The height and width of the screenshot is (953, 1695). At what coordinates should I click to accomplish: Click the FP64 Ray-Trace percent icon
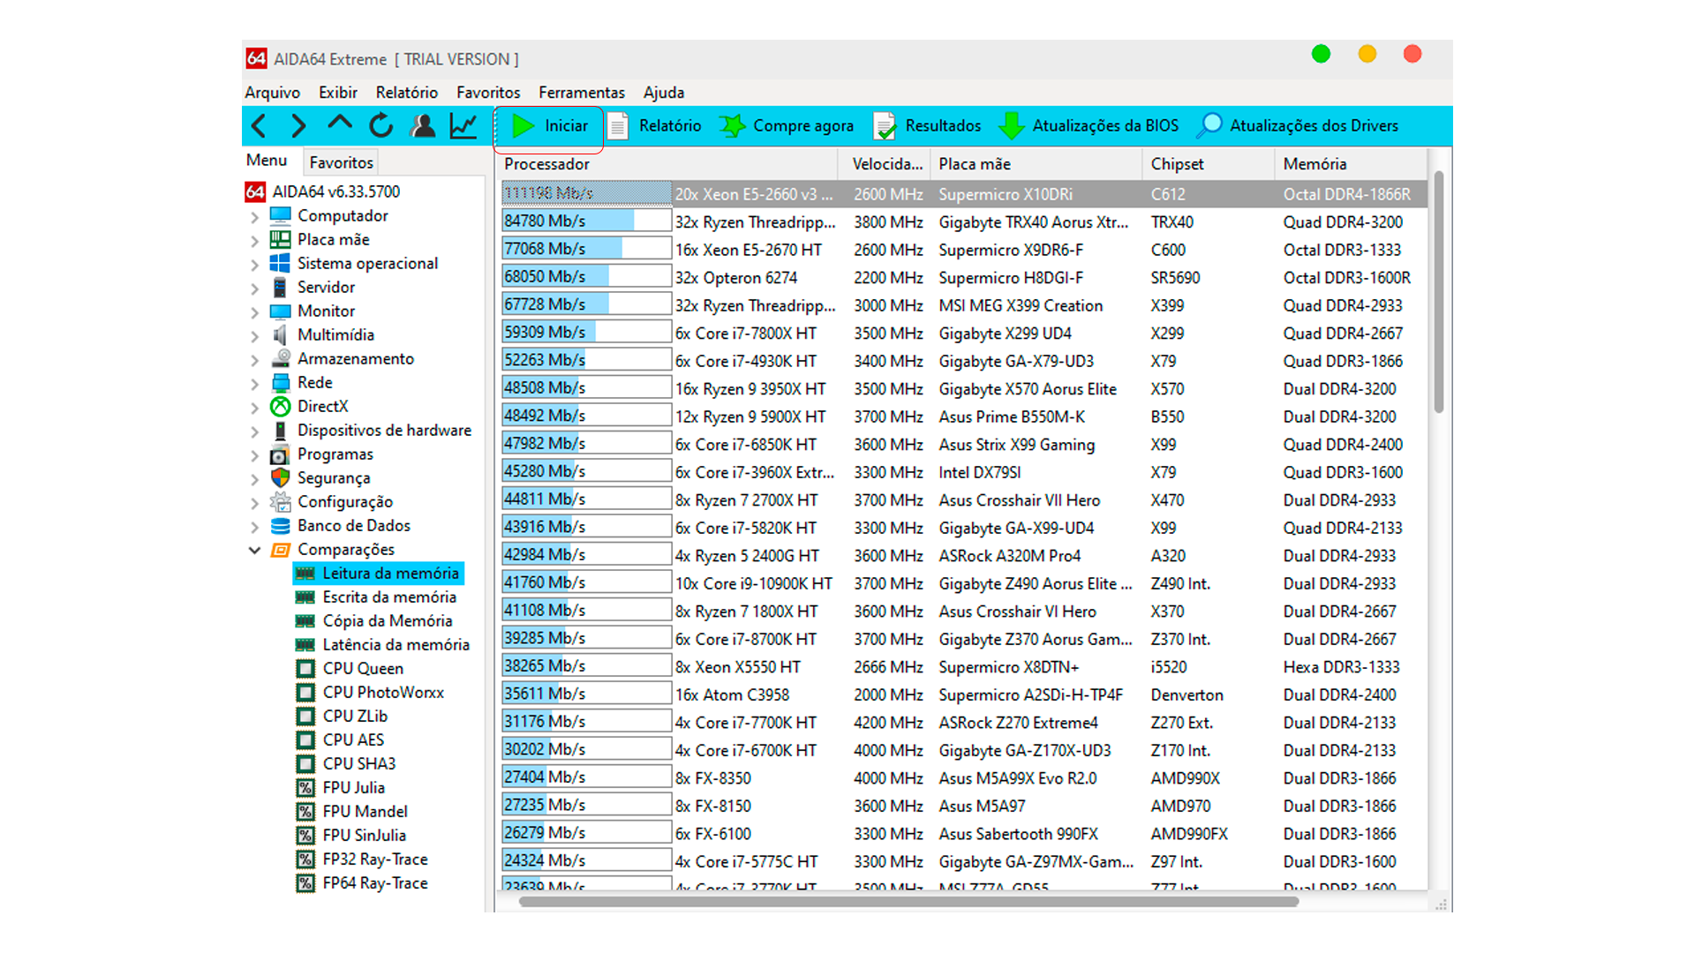pos(305,883)
